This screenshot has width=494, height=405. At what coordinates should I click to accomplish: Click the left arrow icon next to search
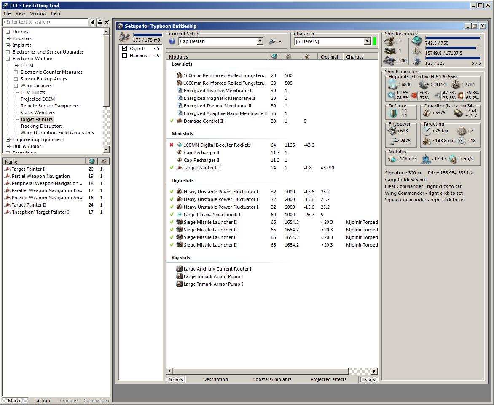[x=93, y=22]
